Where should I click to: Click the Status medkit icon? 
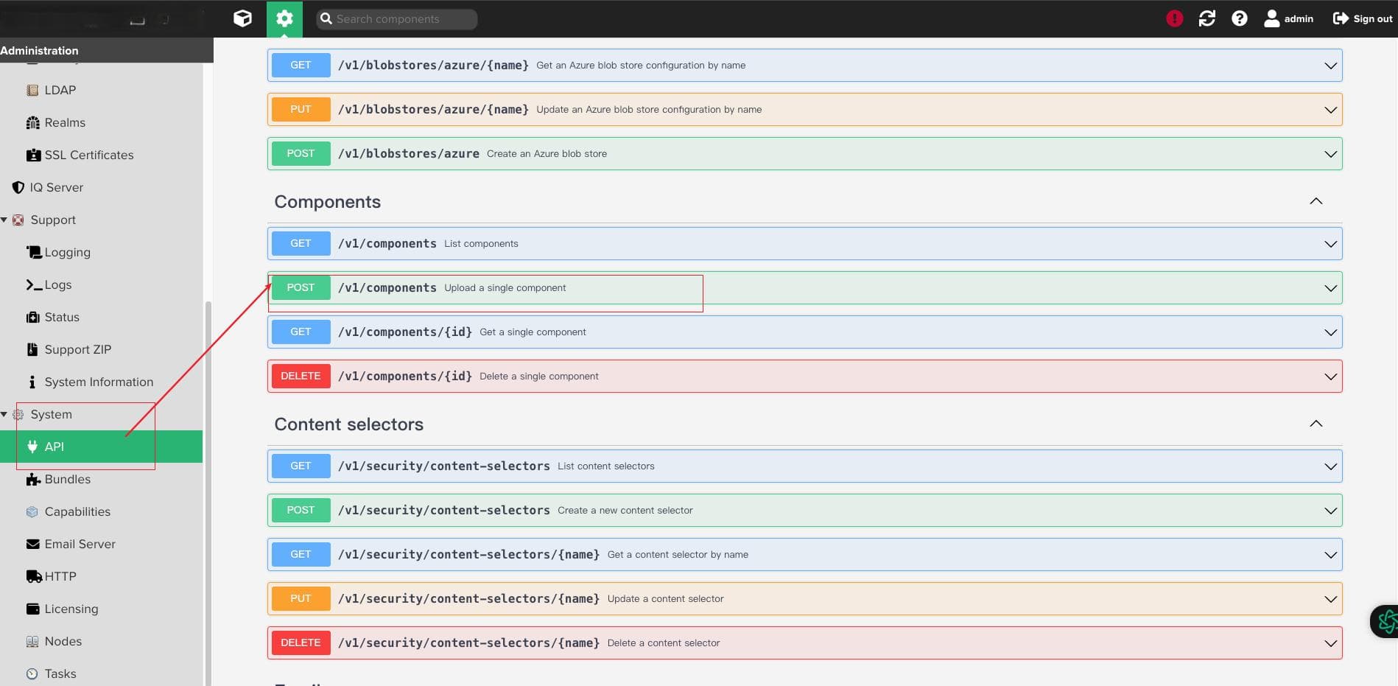[33, 317]
